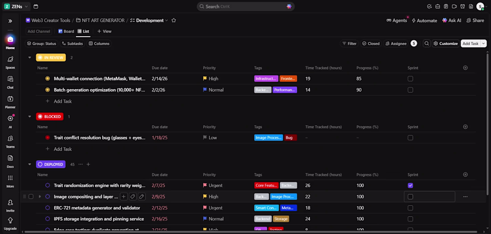Open the alarm clock reminder icon
Viewport: 491px width, 234px height.
point(462,6)
